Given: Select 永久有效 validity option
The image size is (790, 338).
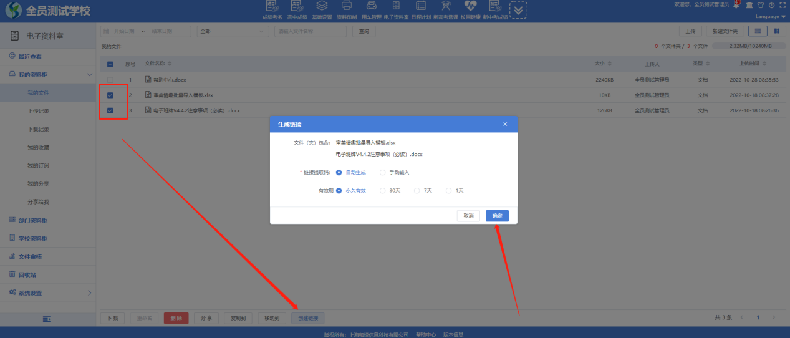Looking at the screenshot, I should [352, 190].
